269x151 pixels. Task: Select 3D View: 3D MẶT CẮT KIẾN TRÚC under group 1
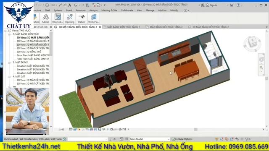coord(33,48)
